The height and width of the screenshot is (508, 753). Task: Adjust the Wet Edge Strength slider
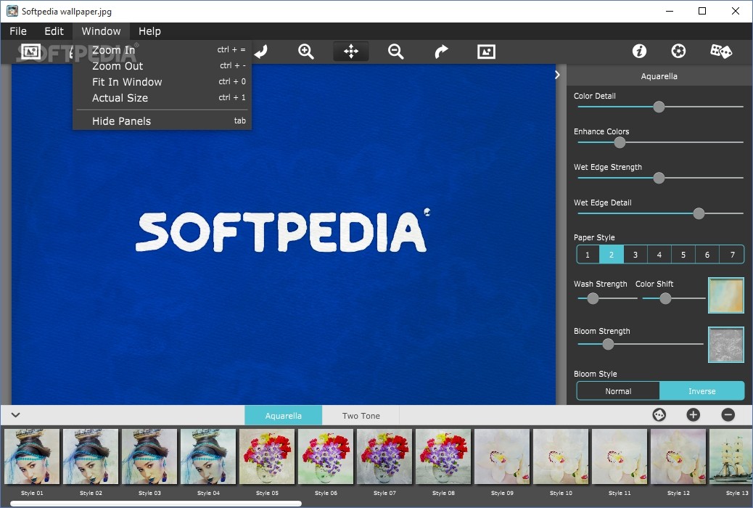coord(660,178)
